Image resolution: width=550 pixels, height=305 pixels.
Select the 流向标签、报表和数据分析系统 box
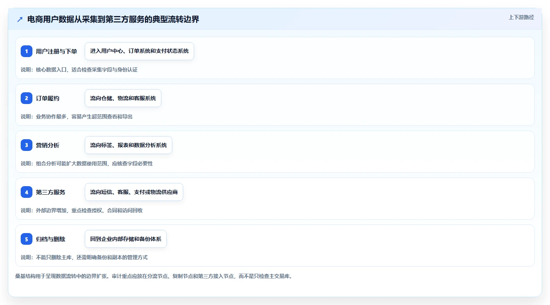point(129,145)
